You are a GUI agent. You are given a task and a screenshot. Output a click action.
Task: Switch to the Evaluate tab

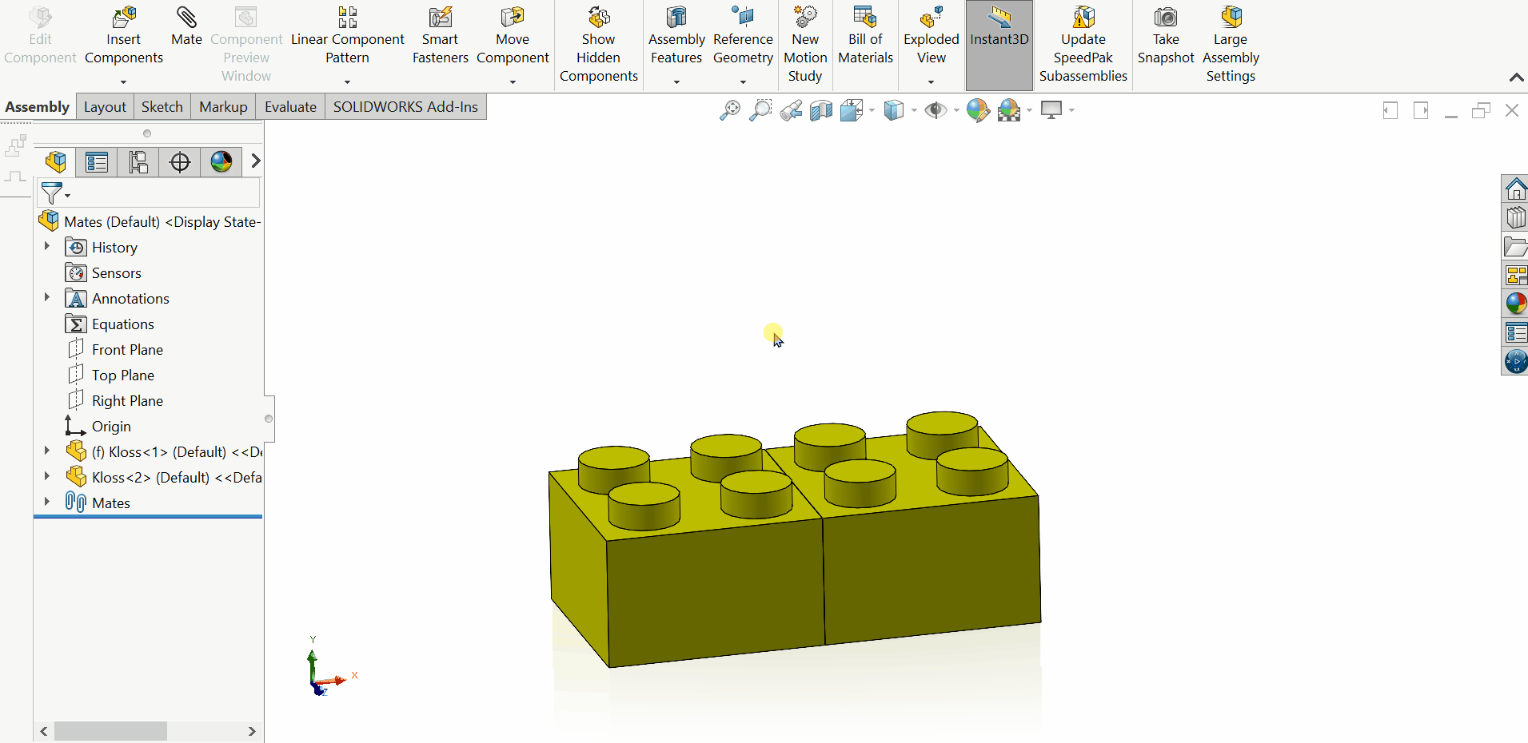tap(290, 107)
